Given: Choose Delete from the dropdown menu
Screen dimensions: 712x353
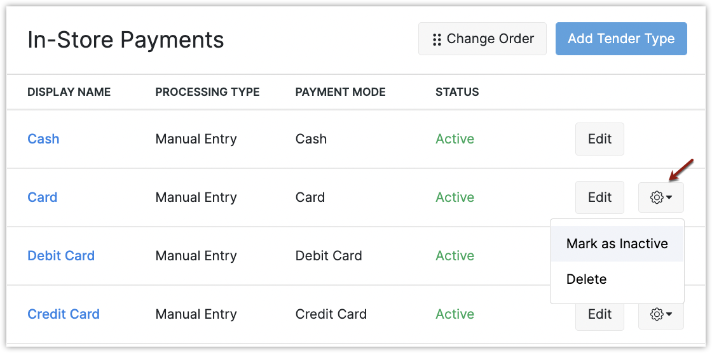Looking at the screenshot, I should point(586,279).
